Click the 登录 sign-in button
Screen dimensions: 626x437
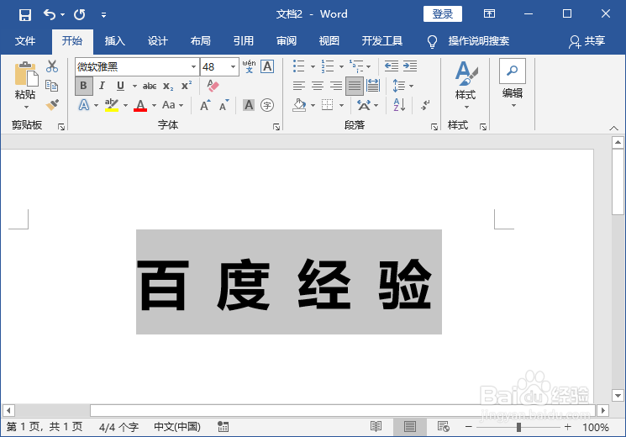(x=443, y=14)
